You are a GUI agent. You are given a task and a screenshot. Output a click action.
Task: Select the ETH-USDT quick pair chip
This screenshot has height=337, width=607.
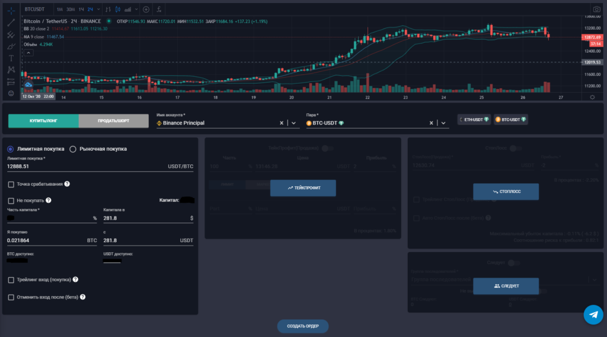(474, 120)
